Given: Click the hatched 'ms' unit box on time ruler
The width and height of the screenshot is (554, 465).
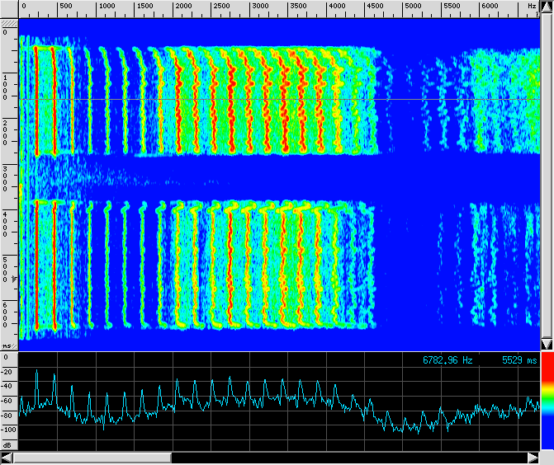Looking at the screenshot, I should coord(8,346).
